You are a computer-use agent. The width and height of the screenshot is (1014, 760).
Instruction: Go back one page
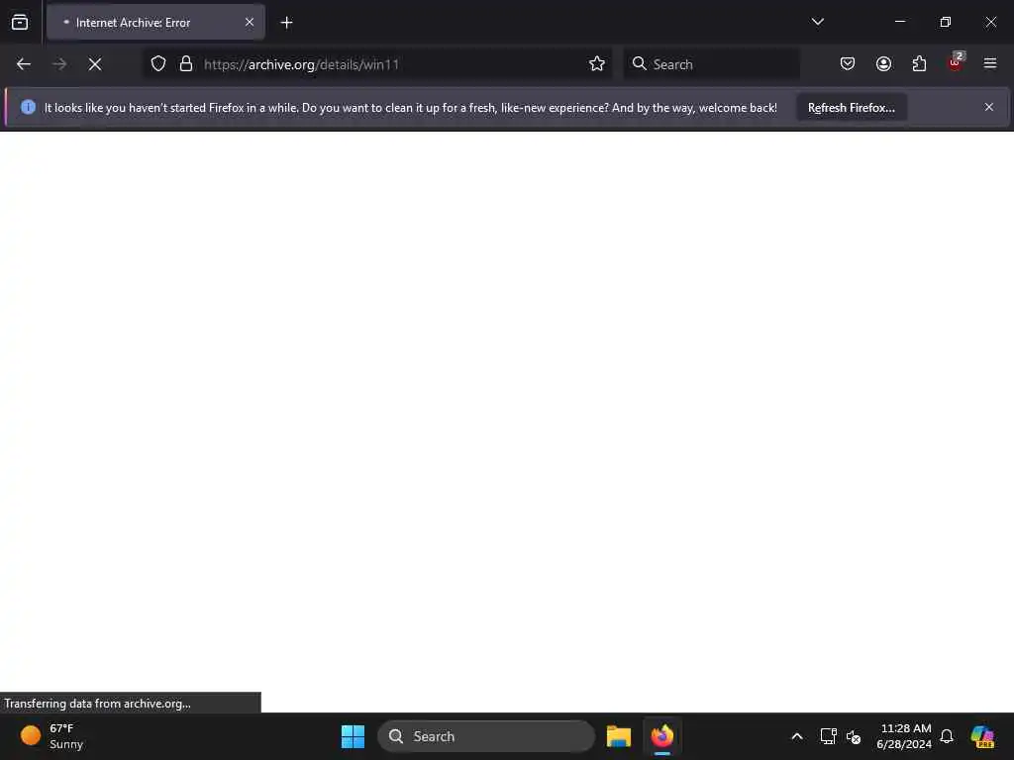pyautogui.click(x=24, y=64)
